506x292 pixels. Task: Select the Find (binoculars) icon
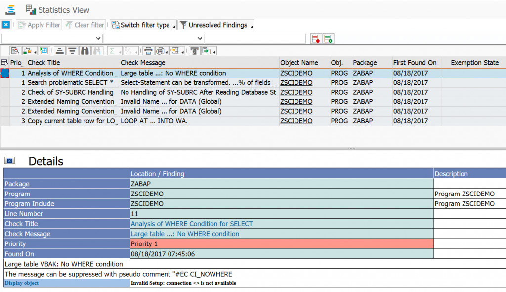85,50
